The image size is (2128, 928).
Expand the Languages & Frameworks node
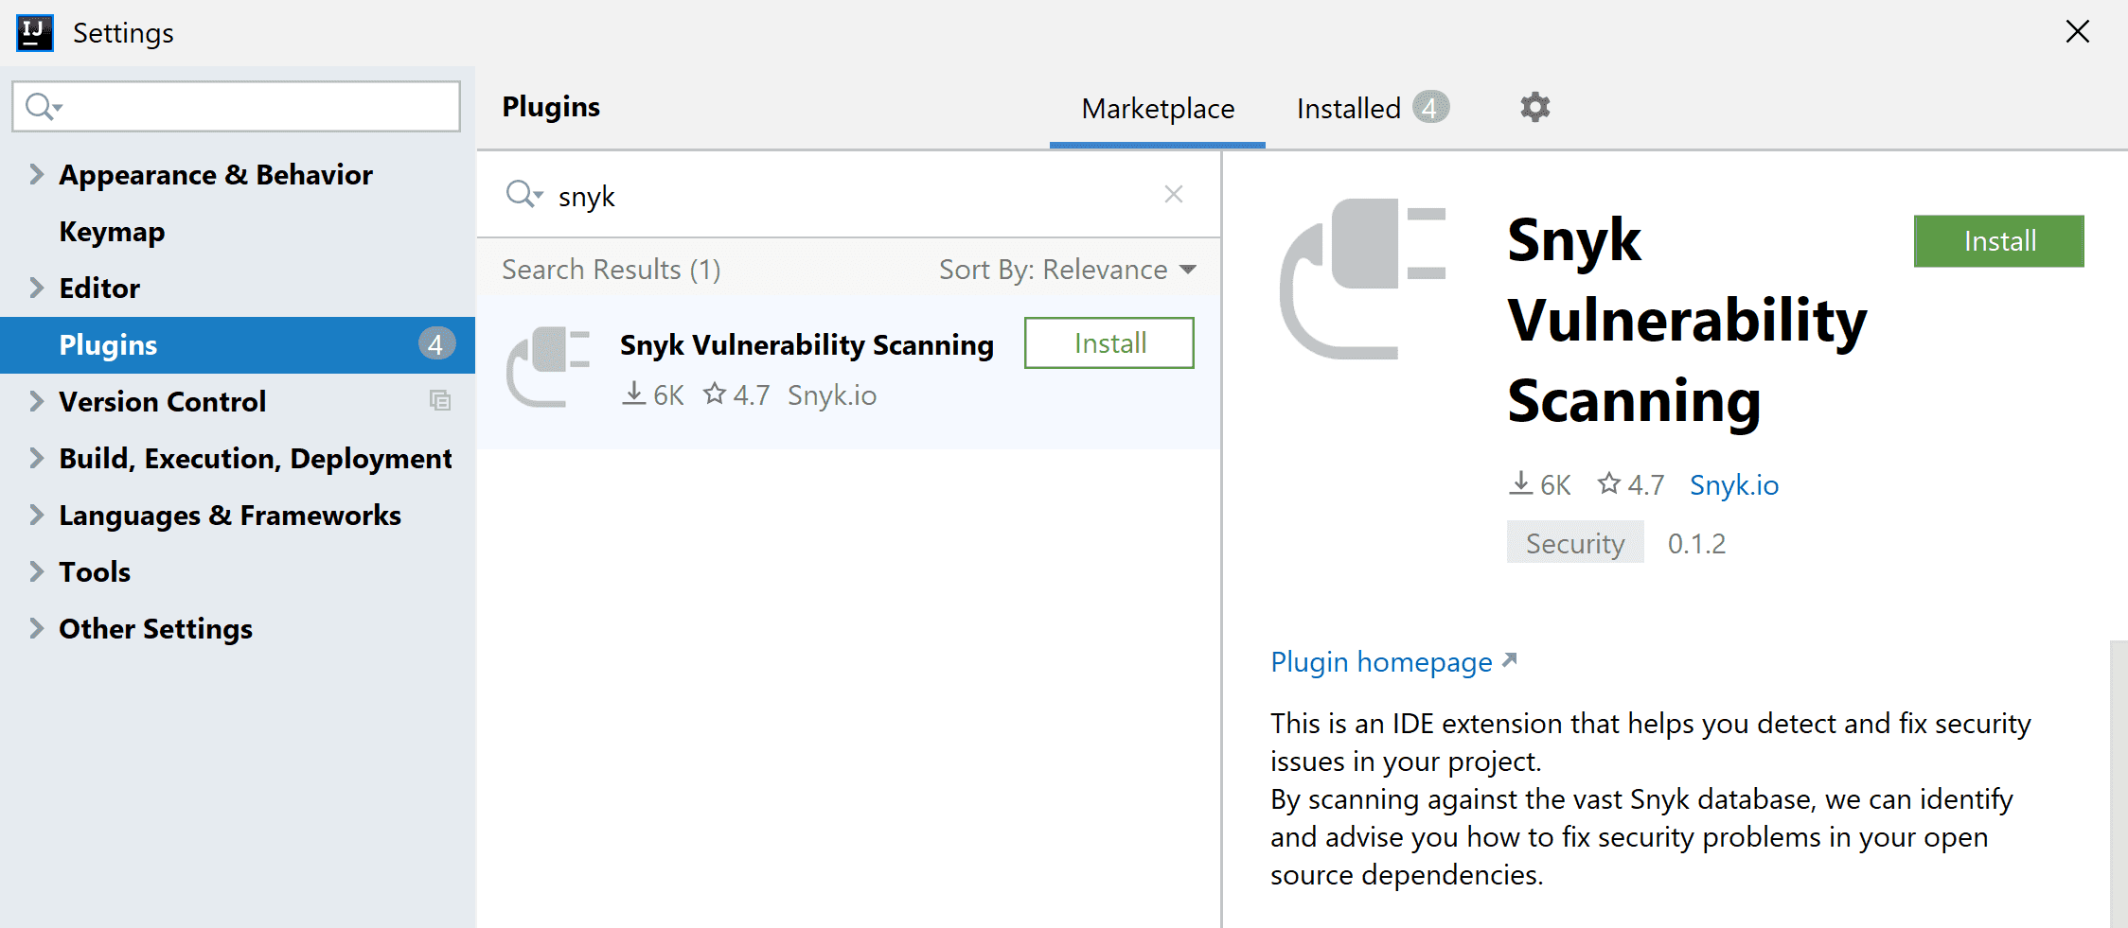click(x=36, y=516)
